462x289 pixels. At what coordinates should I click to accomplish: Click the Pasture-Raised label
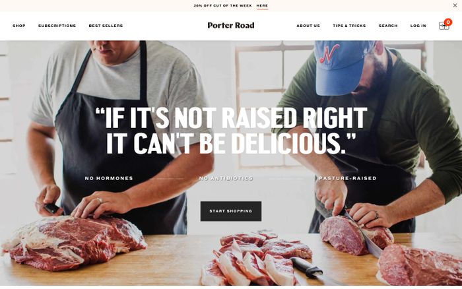coord(348,178)
